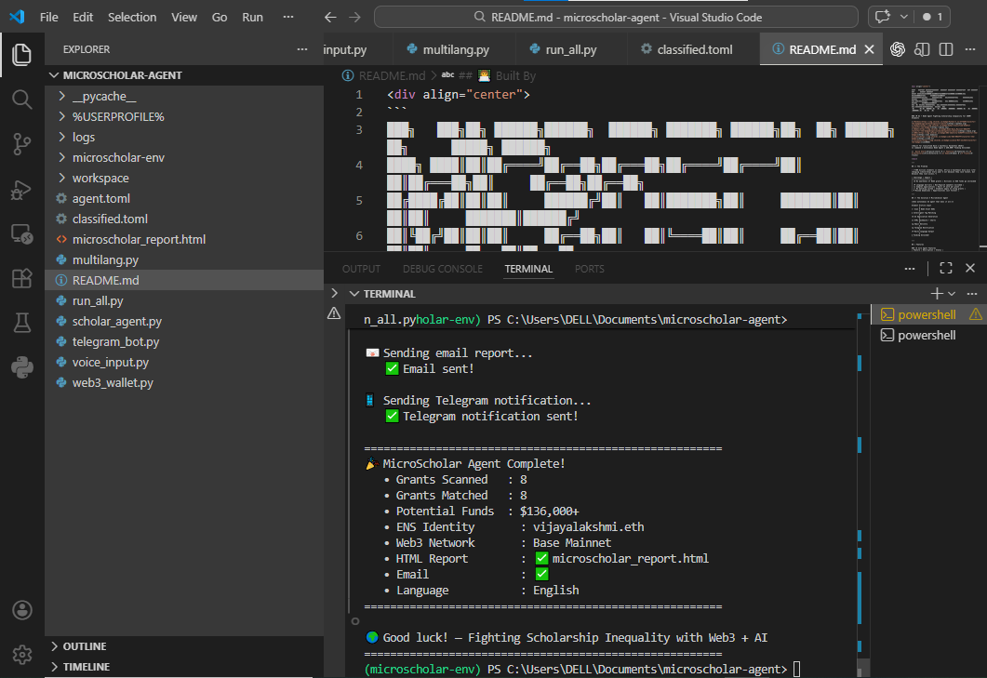Open the Search view in activity bar
This screenshot has width=987, height=678.
pyautogui.click(x=22, y=99)
